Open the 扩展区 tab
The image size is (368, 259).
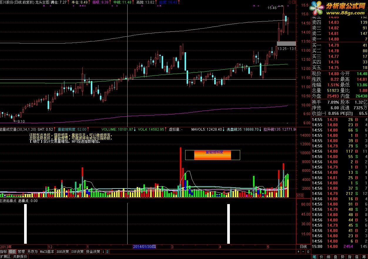(x=5, y=257)
